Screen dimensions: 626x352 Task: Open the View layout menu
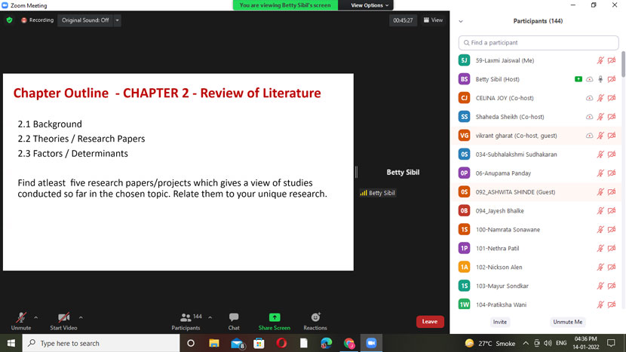pyautogui.click(x=433, y=20)
